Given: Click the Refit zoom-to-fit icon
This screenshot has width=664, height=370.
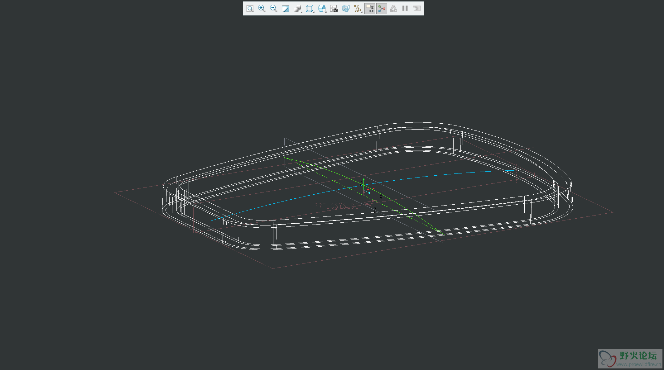Looking at the screenshot, I should click(250, 8).
